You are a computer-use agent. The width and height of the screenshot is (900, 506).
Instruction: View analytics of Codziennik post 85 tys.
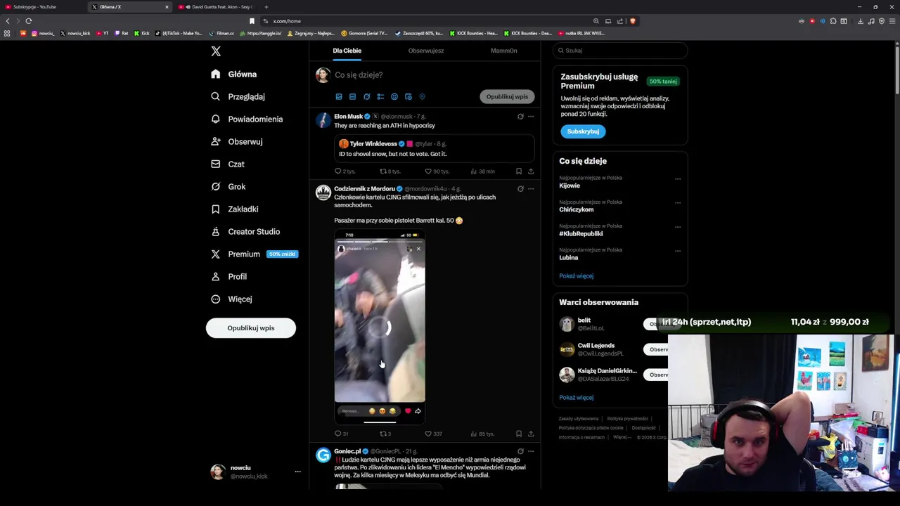pyautogui.click(x=482, y=434)
